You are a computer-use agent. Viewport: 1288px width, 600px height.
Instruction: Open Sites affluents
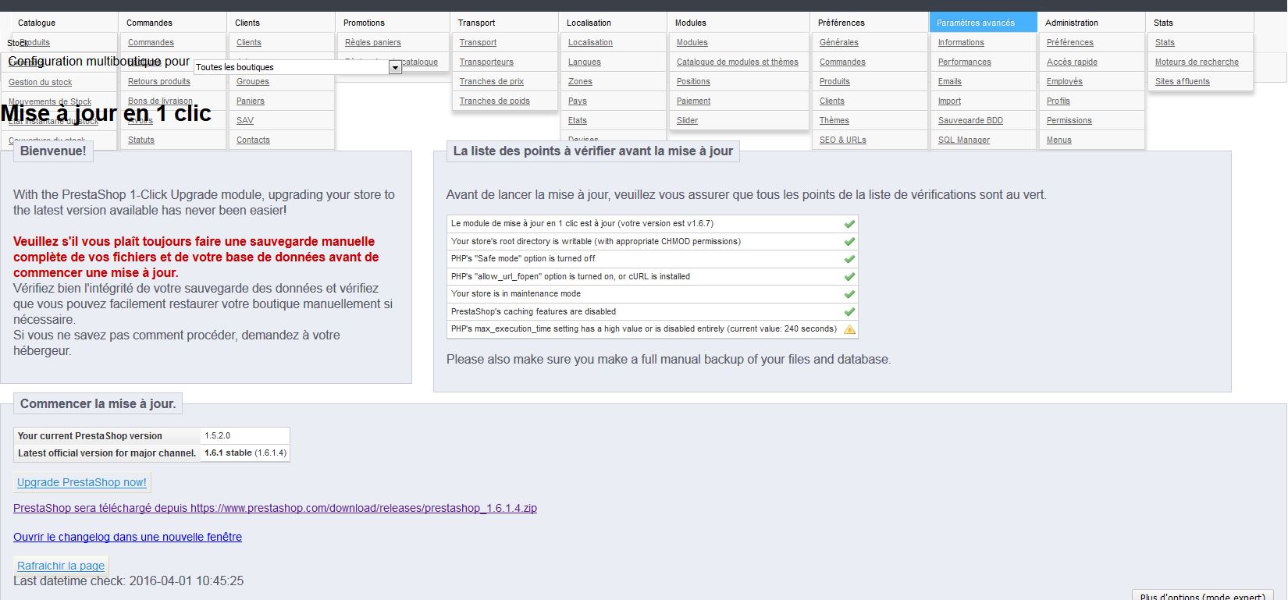tap(1183, 81)
